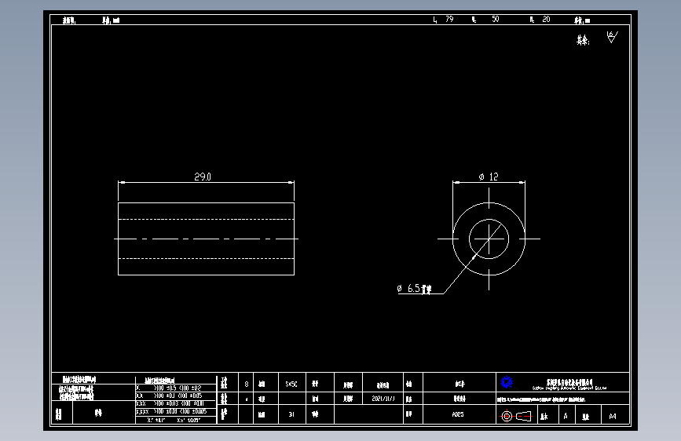681x441 pixels.
Task: Select the red projection symbol in title block
Action: point(516,416)
